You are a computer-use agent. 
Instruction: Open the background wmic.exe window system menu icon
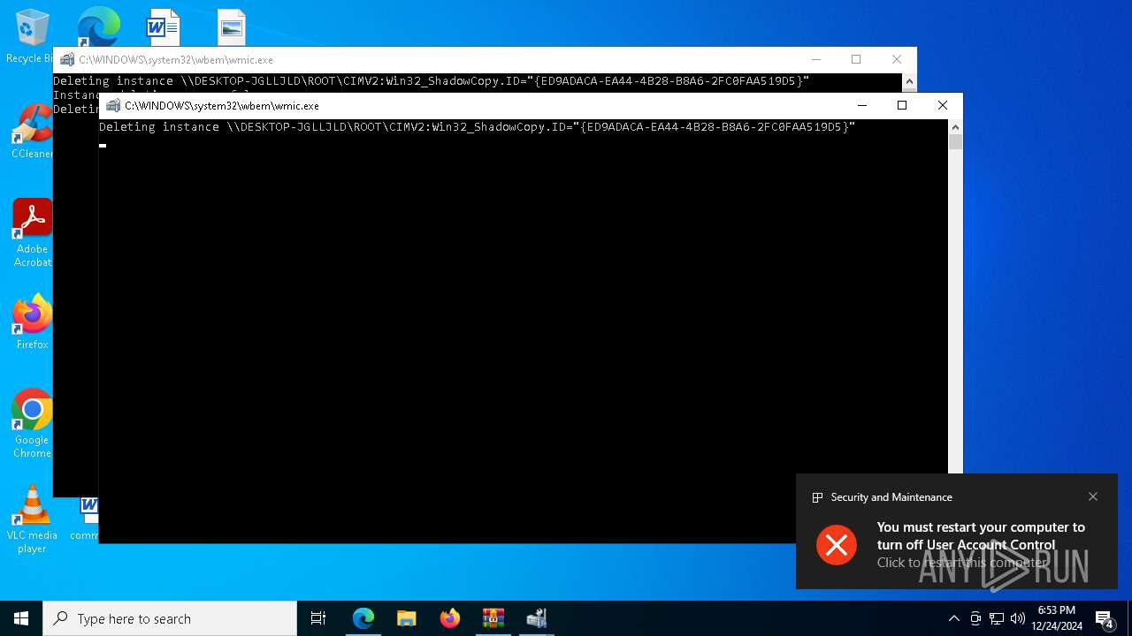67,59
